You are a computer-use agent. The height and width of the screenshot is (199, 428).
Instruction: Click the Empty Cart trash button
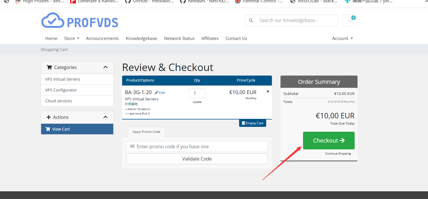tap(253, 123)
